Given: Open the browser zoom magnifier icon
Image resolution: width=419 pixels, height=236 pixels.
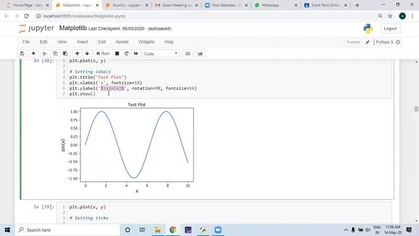Looking at the screenshot, I should tap(380, 16).
